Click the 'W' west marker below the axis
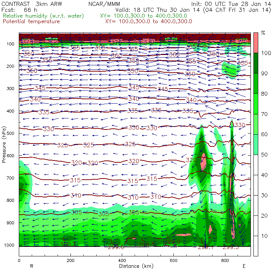 (31, 266)
